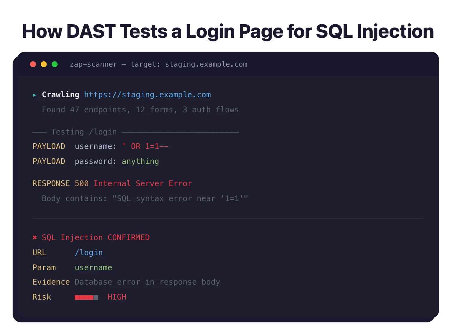Viewport: 456px width, 335px height.
Task: Select the green crawling arrow indicator
Action: coord(34,95)
